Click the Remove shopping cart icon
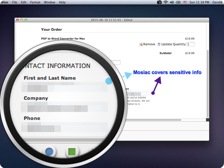Viewport: 224px width, 168px height. pyautogui.click(x=141, y=44)
